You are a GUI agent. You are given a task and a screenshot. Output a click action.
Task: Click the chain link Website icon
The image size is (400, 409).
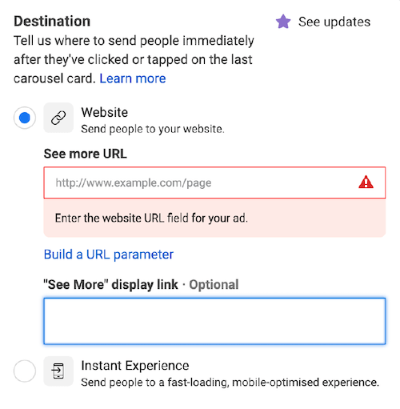coord(58,118)
